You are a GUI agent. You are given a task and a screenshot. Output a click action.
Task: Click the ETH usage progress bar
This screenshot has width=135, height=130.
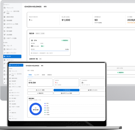50,51
